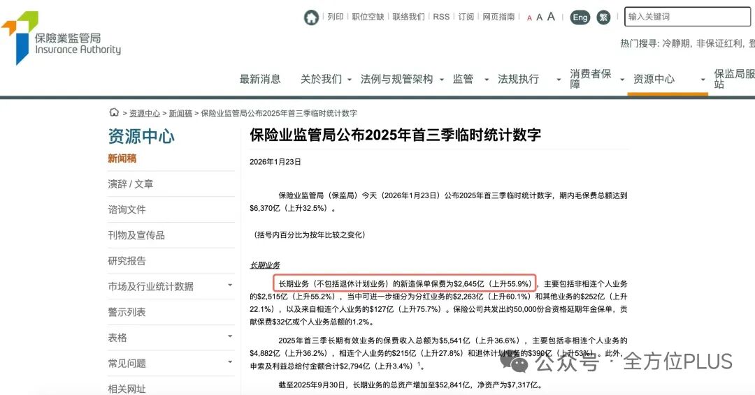The image size is (755, 395).
Task: Click the home icon in top bar
Action: coord(311,17)
